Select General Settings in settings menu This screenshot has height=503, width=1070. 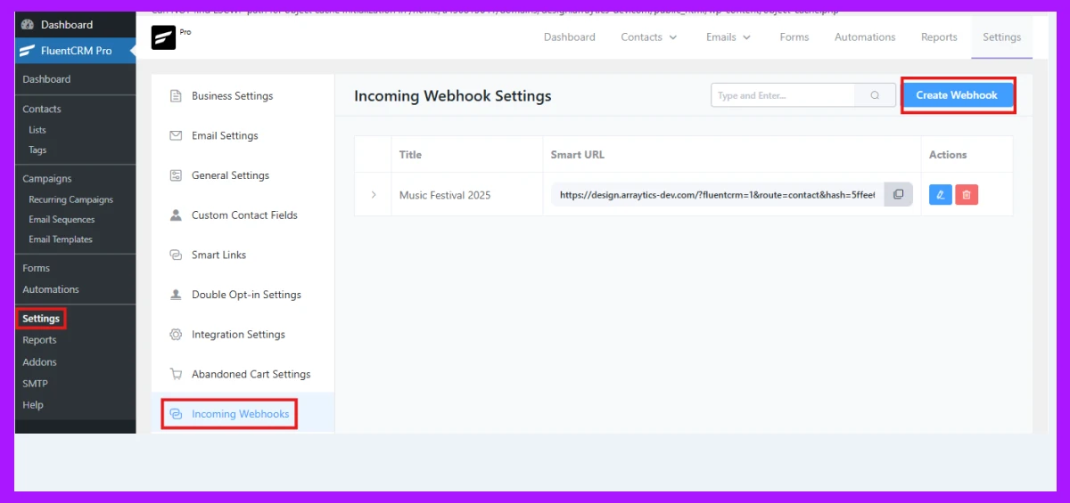243,175
